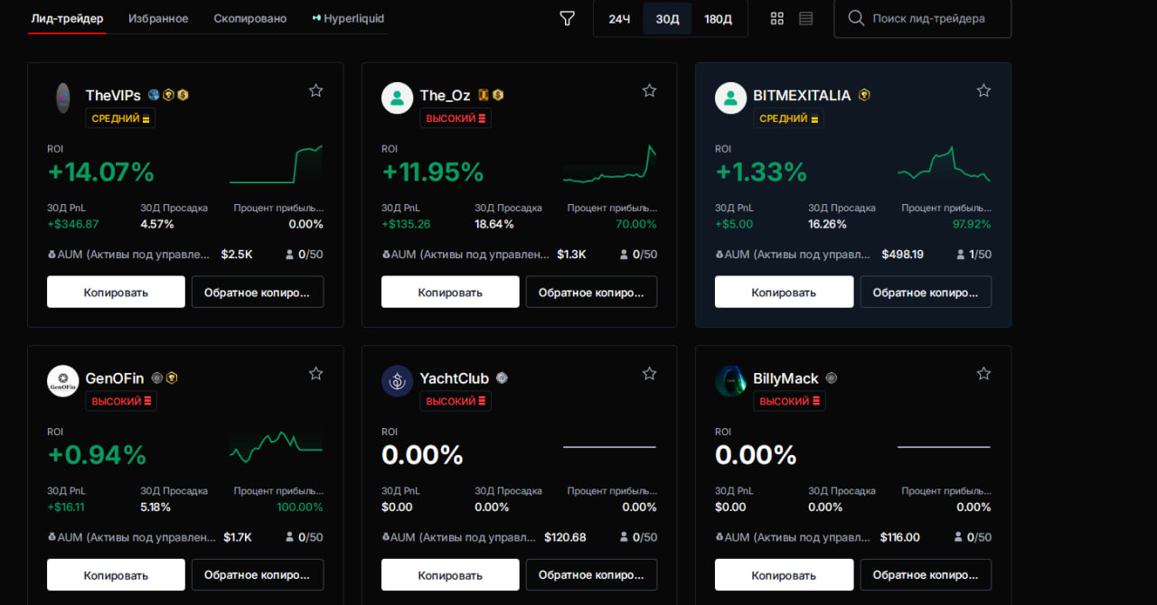Open the Избранное tab
Viewport: 1157px width, 605px height.
click(158, 18)
